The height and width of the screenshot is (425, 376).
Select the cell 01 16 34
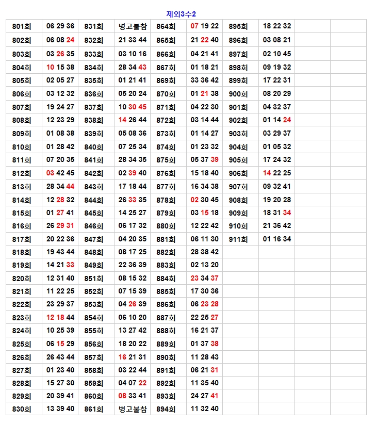(x=277, y=239)
